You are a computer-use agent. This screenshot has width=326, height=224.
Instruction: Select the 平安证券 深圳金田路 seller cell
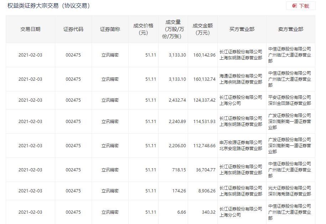click(x=290, y=100)
